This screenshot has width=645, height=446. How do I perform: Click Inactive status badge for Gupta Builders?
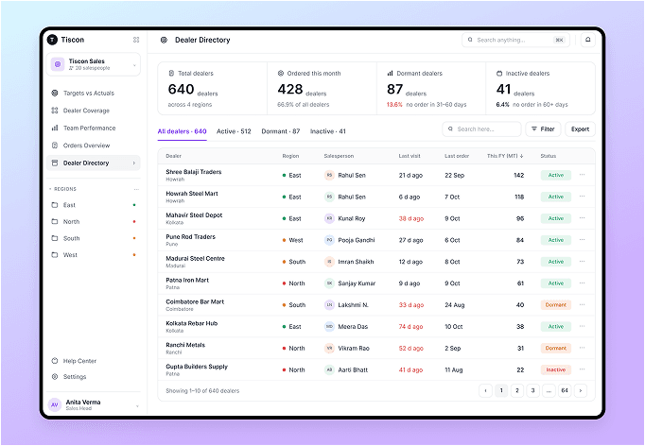556,369
